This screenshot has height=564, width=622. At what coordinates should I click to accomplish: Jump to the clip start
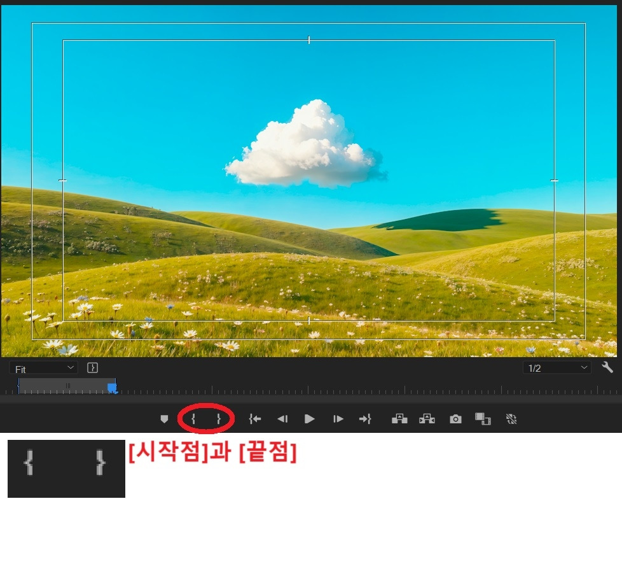coord(254,419)
